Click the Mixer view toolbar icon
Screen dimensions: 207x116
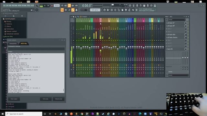pos(115,10)
